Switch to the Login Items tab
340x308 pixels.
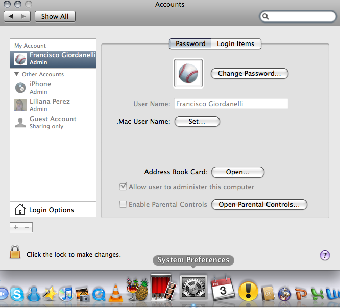point(236,43)
